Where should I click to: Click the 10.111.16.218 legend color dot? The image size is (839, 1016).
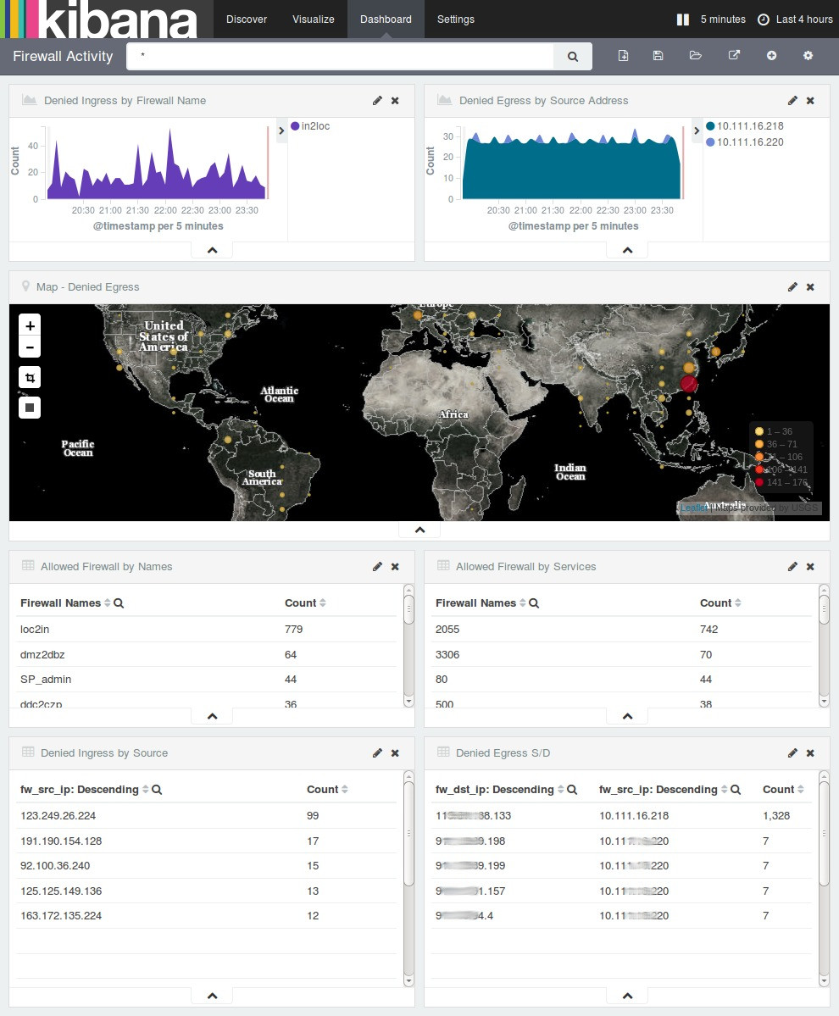click(710, 126)
